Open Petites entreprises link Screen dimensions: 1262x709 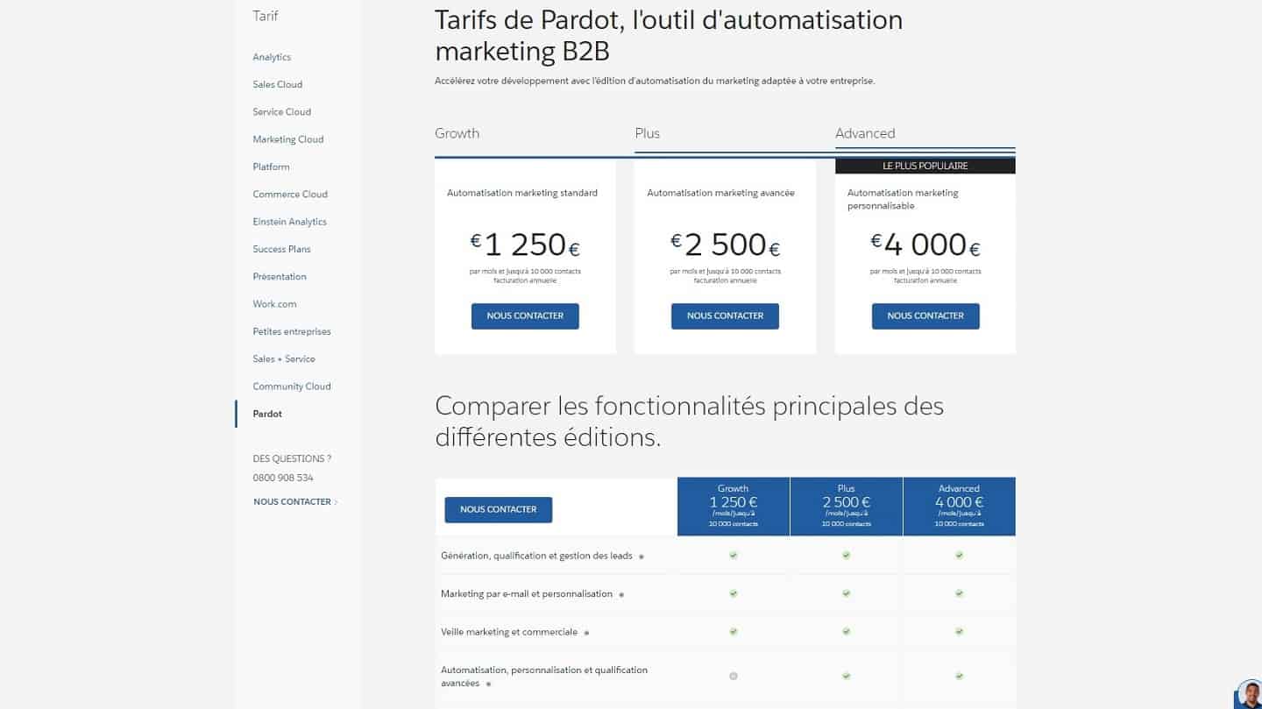(x=292, y=331)
